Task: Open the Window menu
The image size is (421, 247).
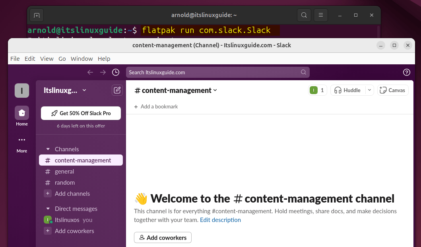Action: point(81,59)
